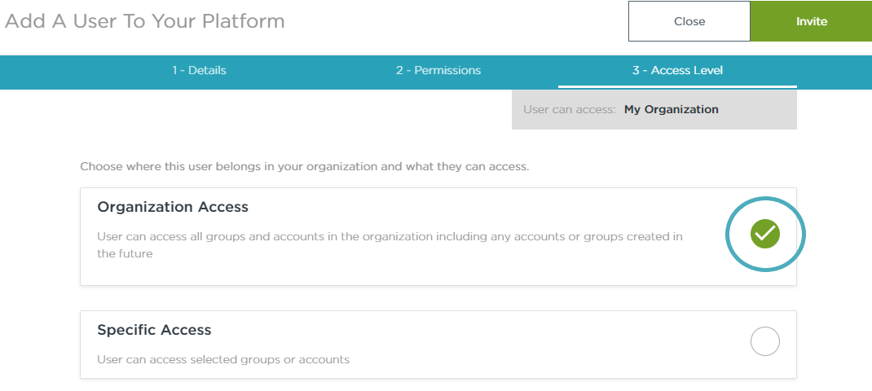Click the bold My Organization value
The image size is (872, 391).
(671, 109)
